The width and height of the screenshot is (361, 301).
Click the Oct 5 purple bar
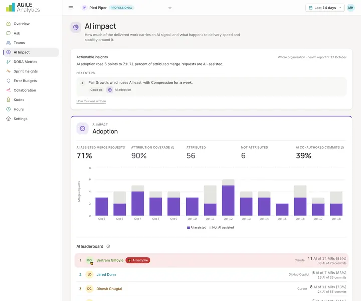101,207
